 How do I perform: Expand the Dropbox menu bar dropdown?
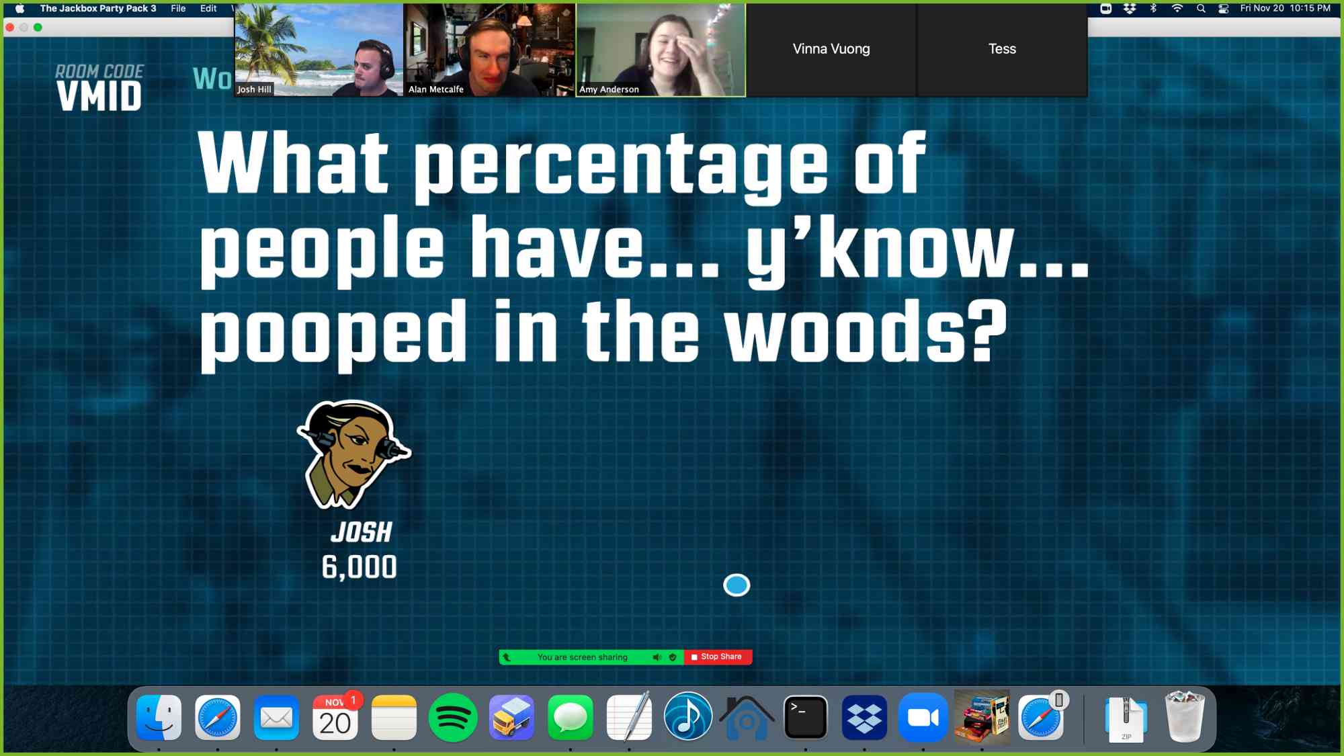(x=1130, y=8)
